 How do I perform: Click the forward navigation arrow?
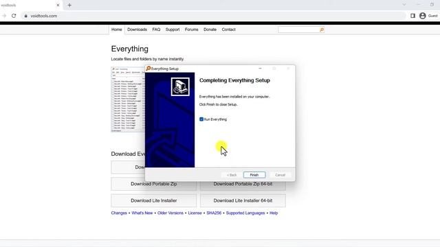click(4, 16)
